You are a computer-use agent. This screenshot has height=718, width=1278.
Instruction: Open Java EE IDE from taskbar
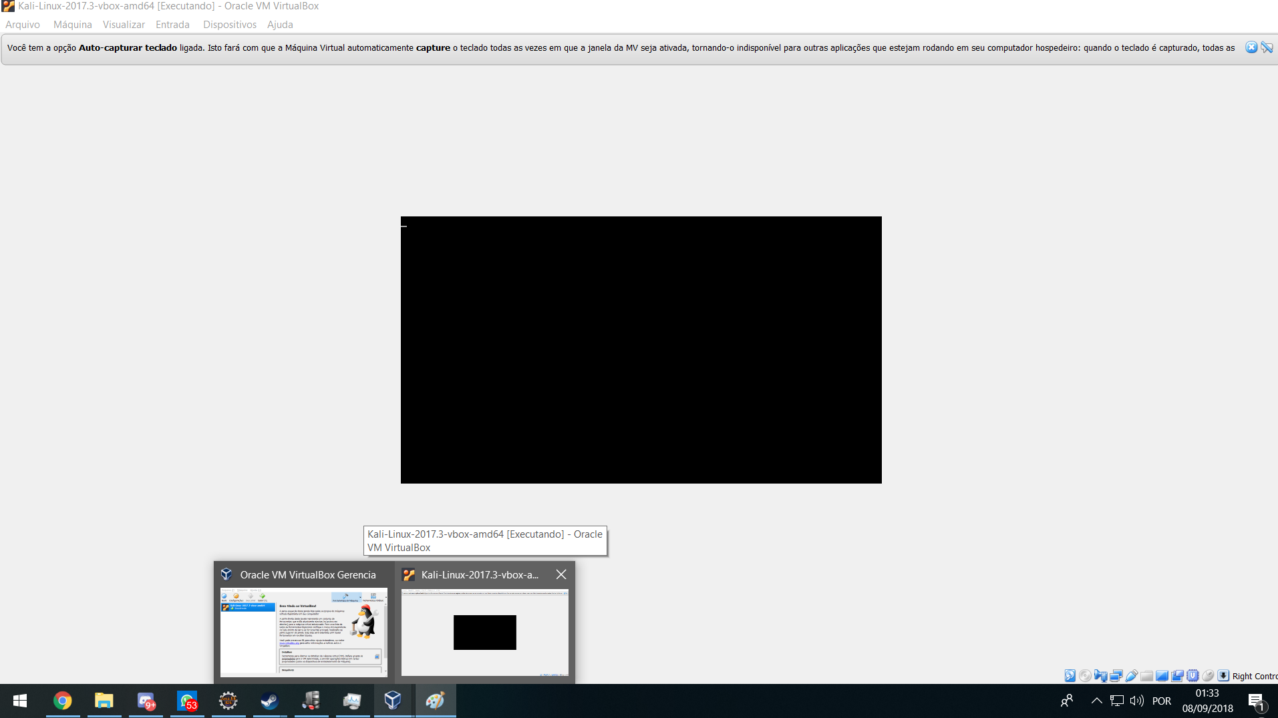[228, 701]
